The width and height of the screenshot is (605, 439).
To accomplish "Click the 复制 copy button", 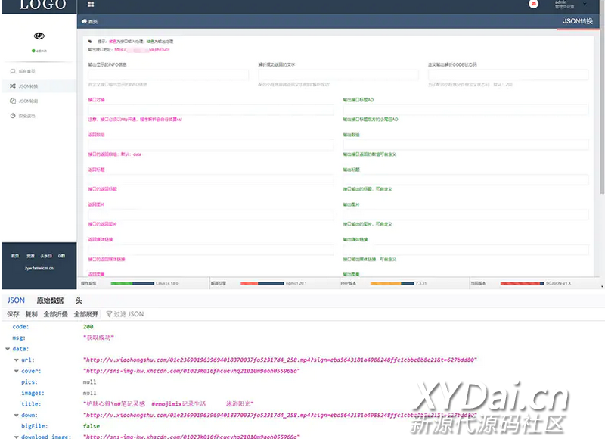I will click(x=31, y=314).
